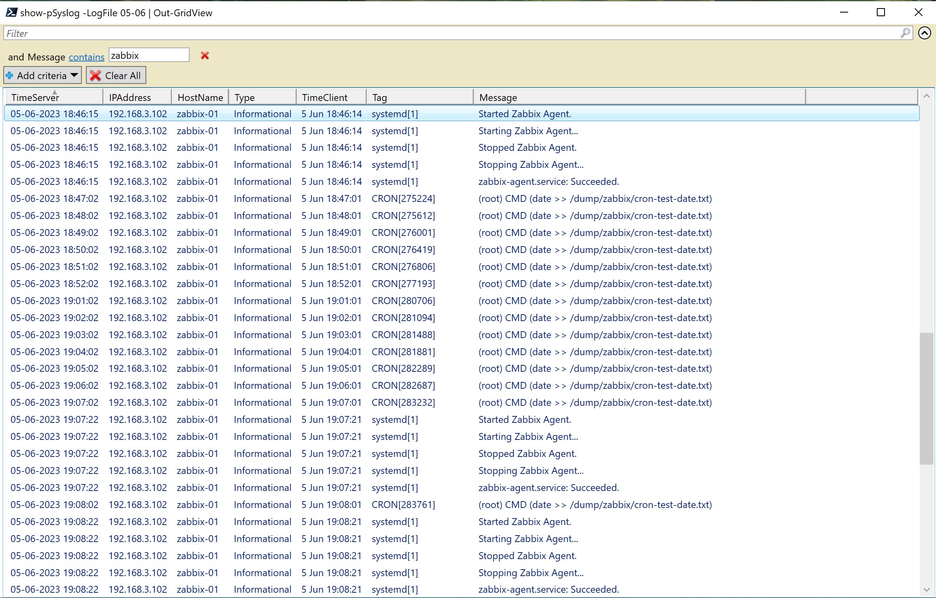Click the Add criteria dropdown button

[x=43, y=75]
